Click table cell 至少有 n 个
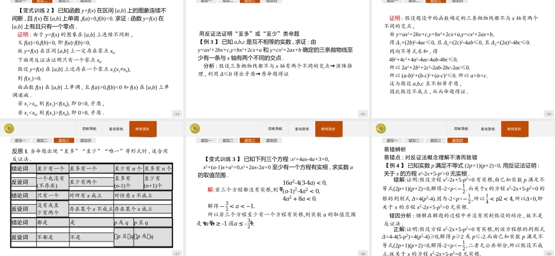 [x=129, y=169]
